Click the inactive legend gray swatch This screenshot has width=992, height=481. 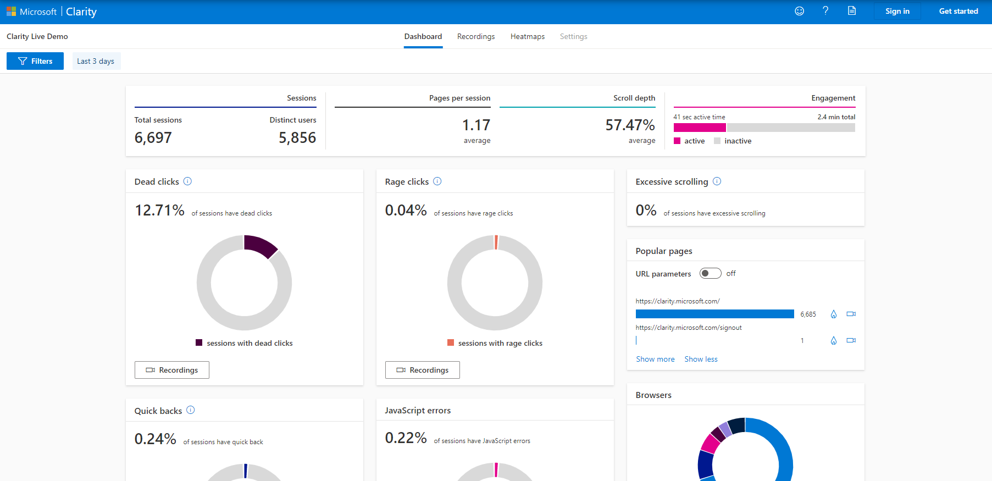(717, 141)
